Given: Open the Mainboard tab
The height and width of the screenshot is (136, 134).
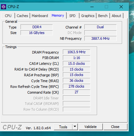Looking at the screenshot, I should coord(40,16).
